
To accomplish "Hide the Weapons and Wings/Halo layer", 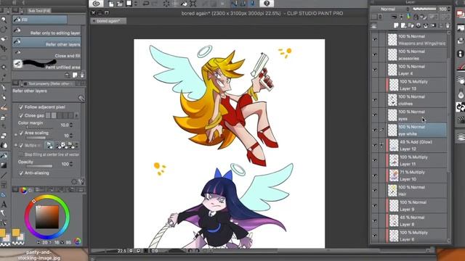I will pyautogui.click(x=375, y=40).
